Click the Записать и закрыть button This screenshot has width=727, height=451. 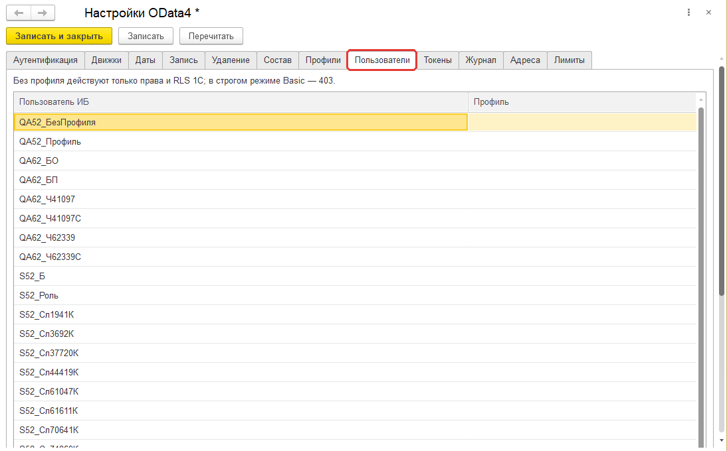point(59,36)
